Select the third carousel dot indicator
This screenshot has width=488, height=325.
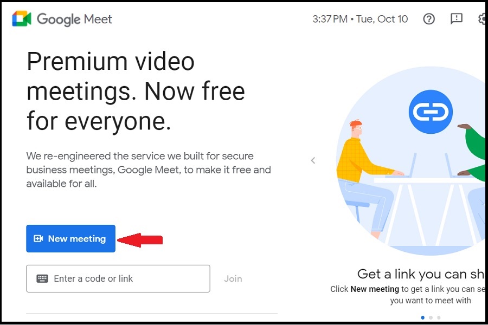(439, 317)
